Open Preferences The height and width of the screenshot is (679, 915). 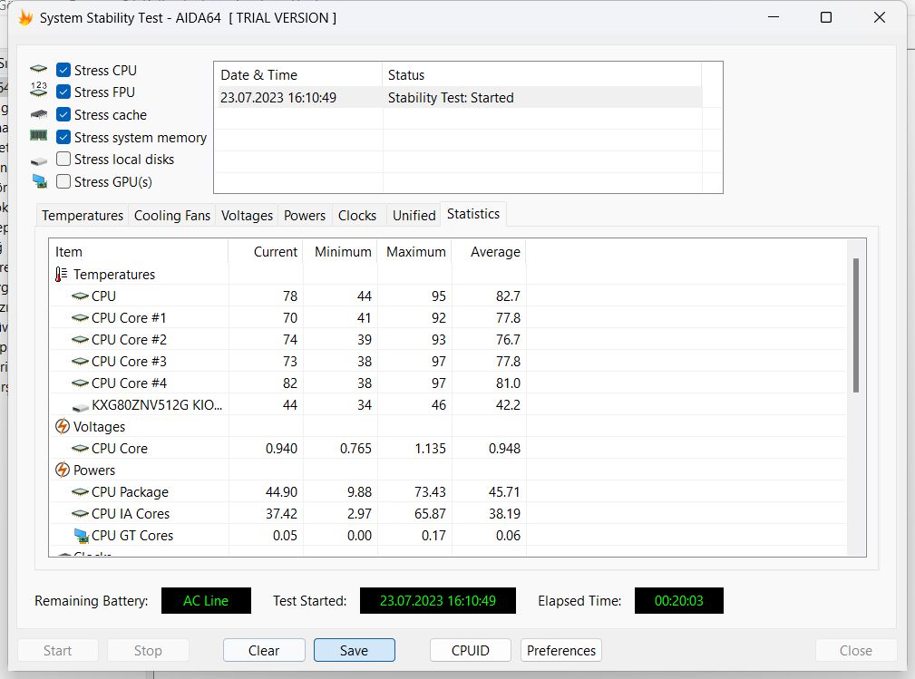pyautogui.click(x=560, y=650)
